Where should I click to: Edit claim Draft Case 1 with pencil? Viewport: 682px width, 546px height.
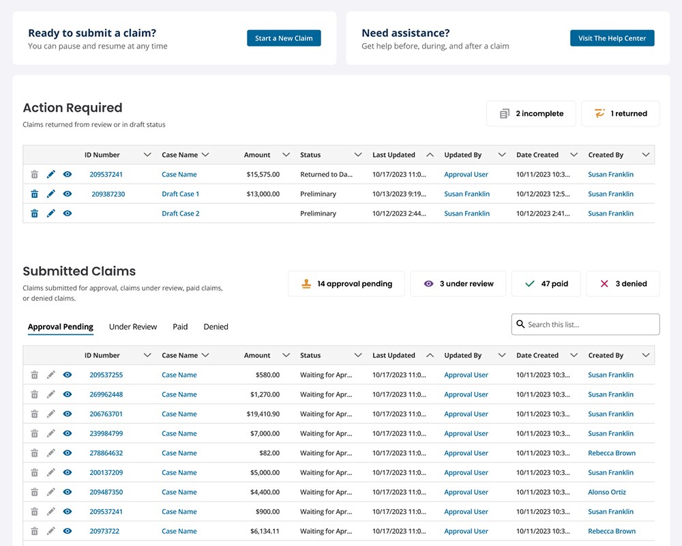point(51,194)
